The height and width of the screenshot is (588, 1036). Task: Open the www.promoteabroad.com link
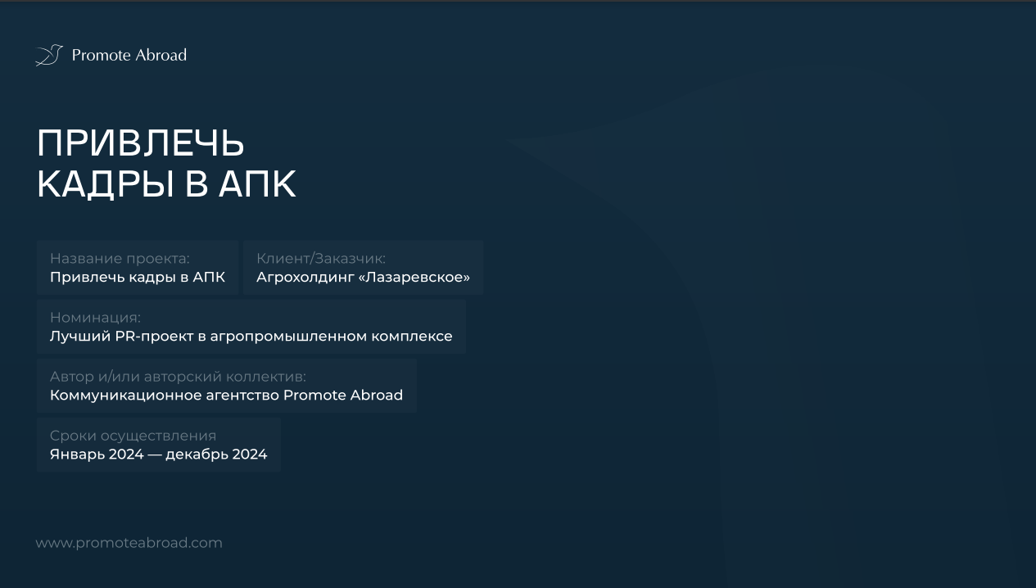[129, 543]
